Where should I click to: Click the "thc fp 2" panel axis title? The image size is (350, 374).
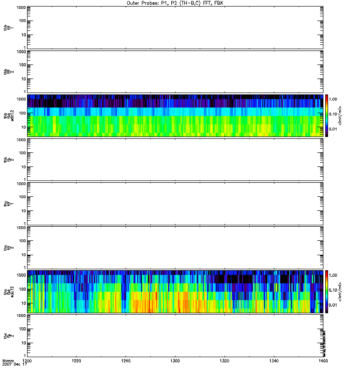tap(8, 336)
